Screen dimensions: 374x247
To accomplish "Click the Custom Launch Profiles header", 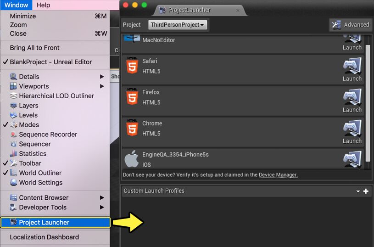I will (246, 191).
